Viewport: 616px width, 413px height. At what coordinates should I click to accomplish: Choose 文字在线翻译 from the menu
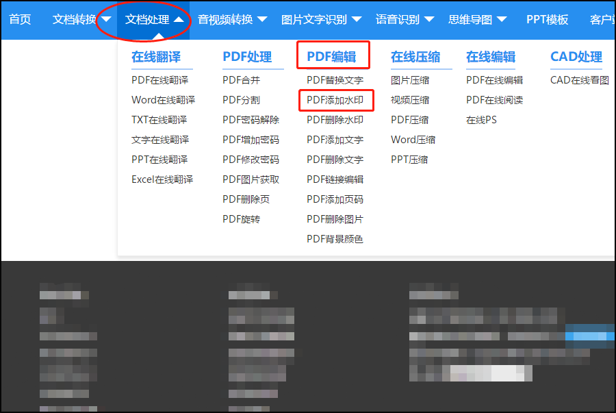[160, 140]
